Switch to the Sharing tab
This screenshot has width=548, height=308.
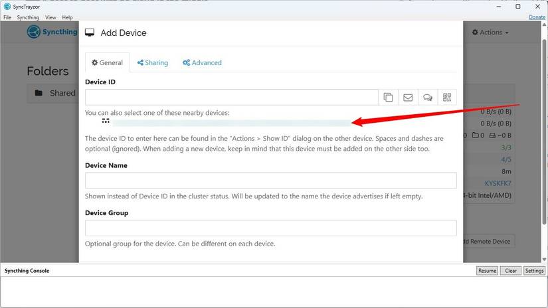click(152, 63)
